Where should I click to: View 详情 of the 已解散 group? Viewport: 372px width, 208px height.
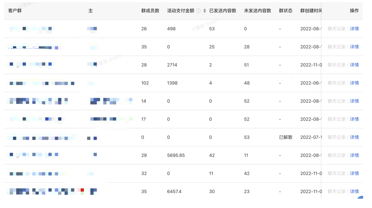click(x=354, y=137)
